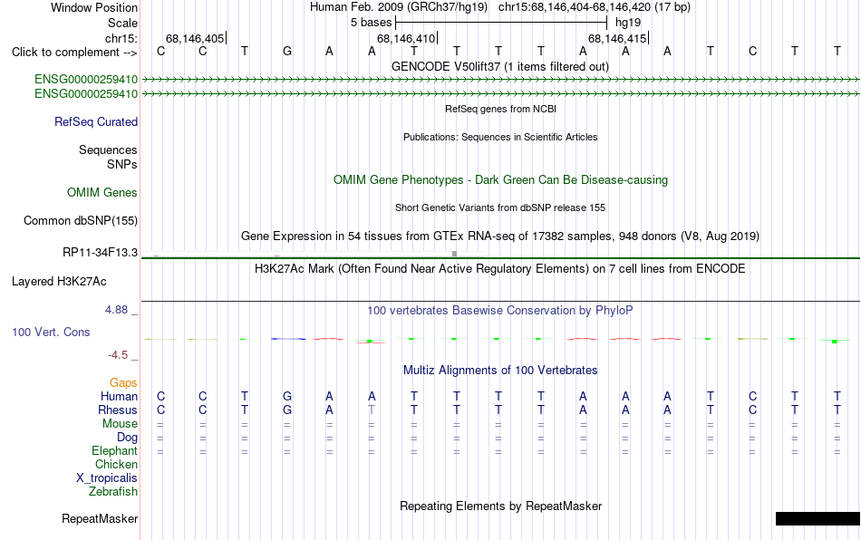Screen dimensions: 861x540
Task: Click the Scale track label
Action: [x=122, y=23]
